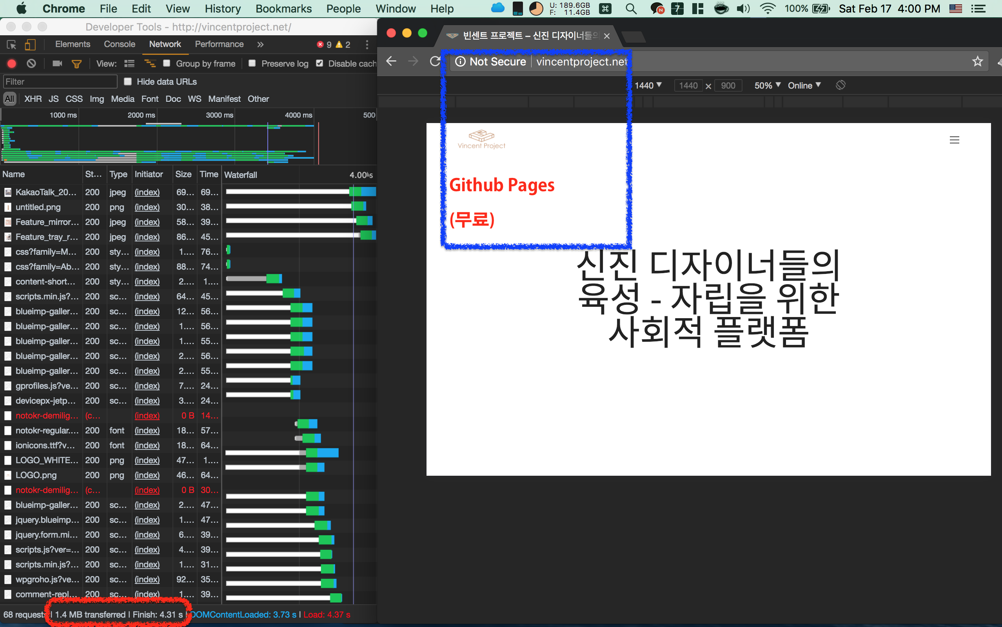This screenshot has width=1002, height=627.
Task: Click the Vincent Project logo
Action: tap(481, 140)
